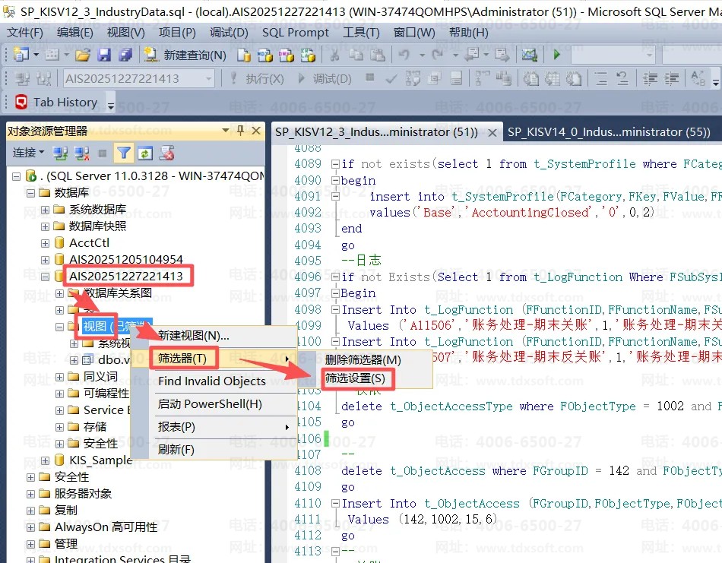Screen dimensions: 722x563
Task: Toggle the filter funnel icon in Object Explorer
Action: tap(123, 153)
